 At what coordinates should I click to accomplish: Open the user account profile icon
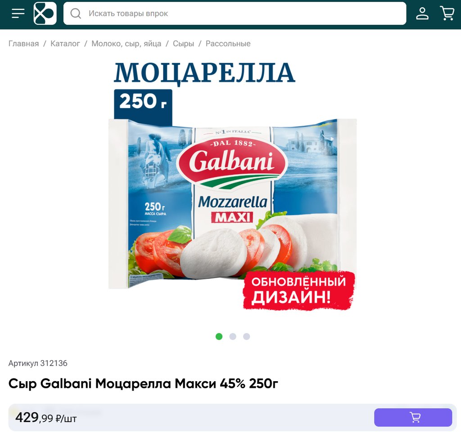point(422,13)
